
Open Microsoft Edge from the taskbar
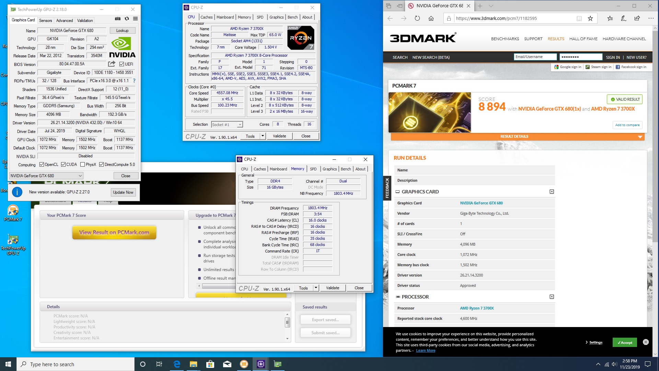click(177, 364)
